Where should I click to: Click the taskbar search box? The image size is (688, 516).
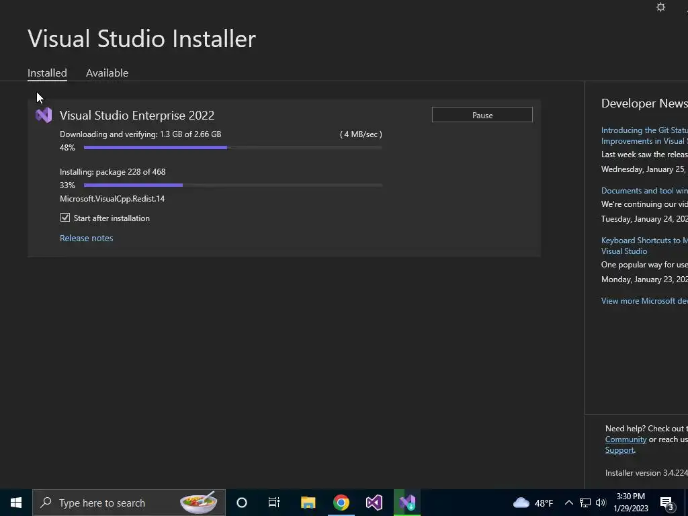129,503
